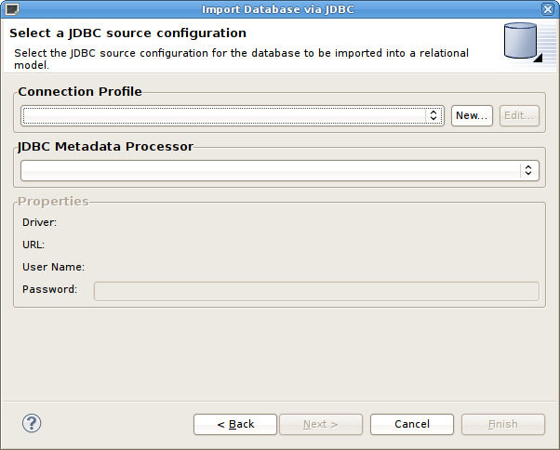The height and width of the screenshot is (450, 560).
Task: Click the Finish button
Action: 502,424
